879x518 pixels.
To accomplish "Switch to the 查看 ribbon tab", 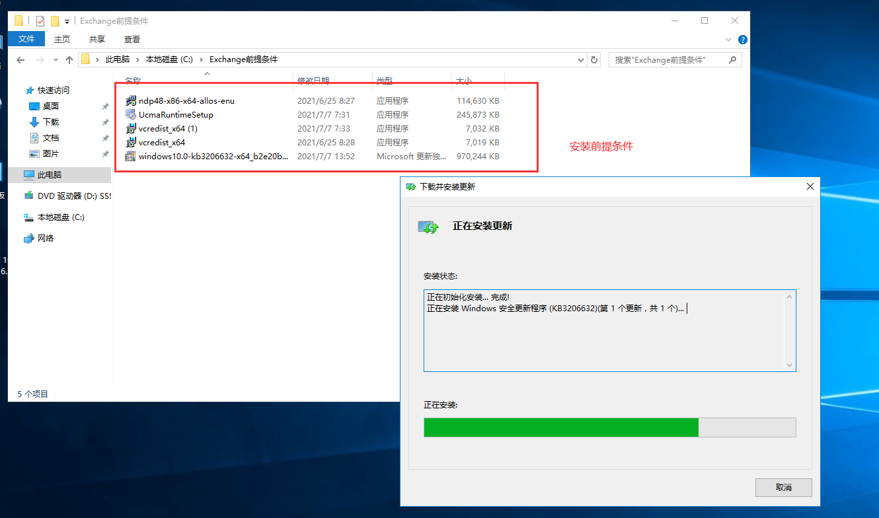I will [132, 39].
